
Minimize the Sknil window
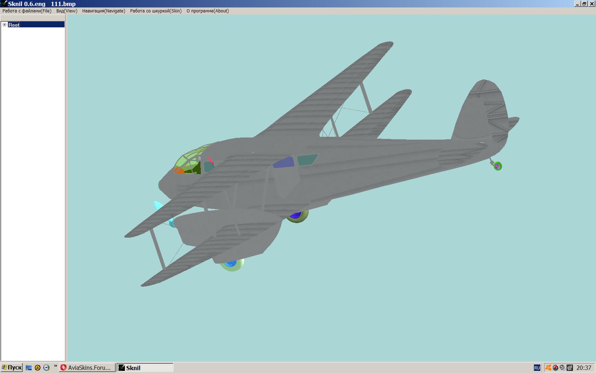578,4
